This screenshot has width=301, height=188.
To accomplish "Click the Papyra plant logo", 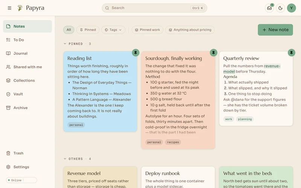I will pos(20,8).
